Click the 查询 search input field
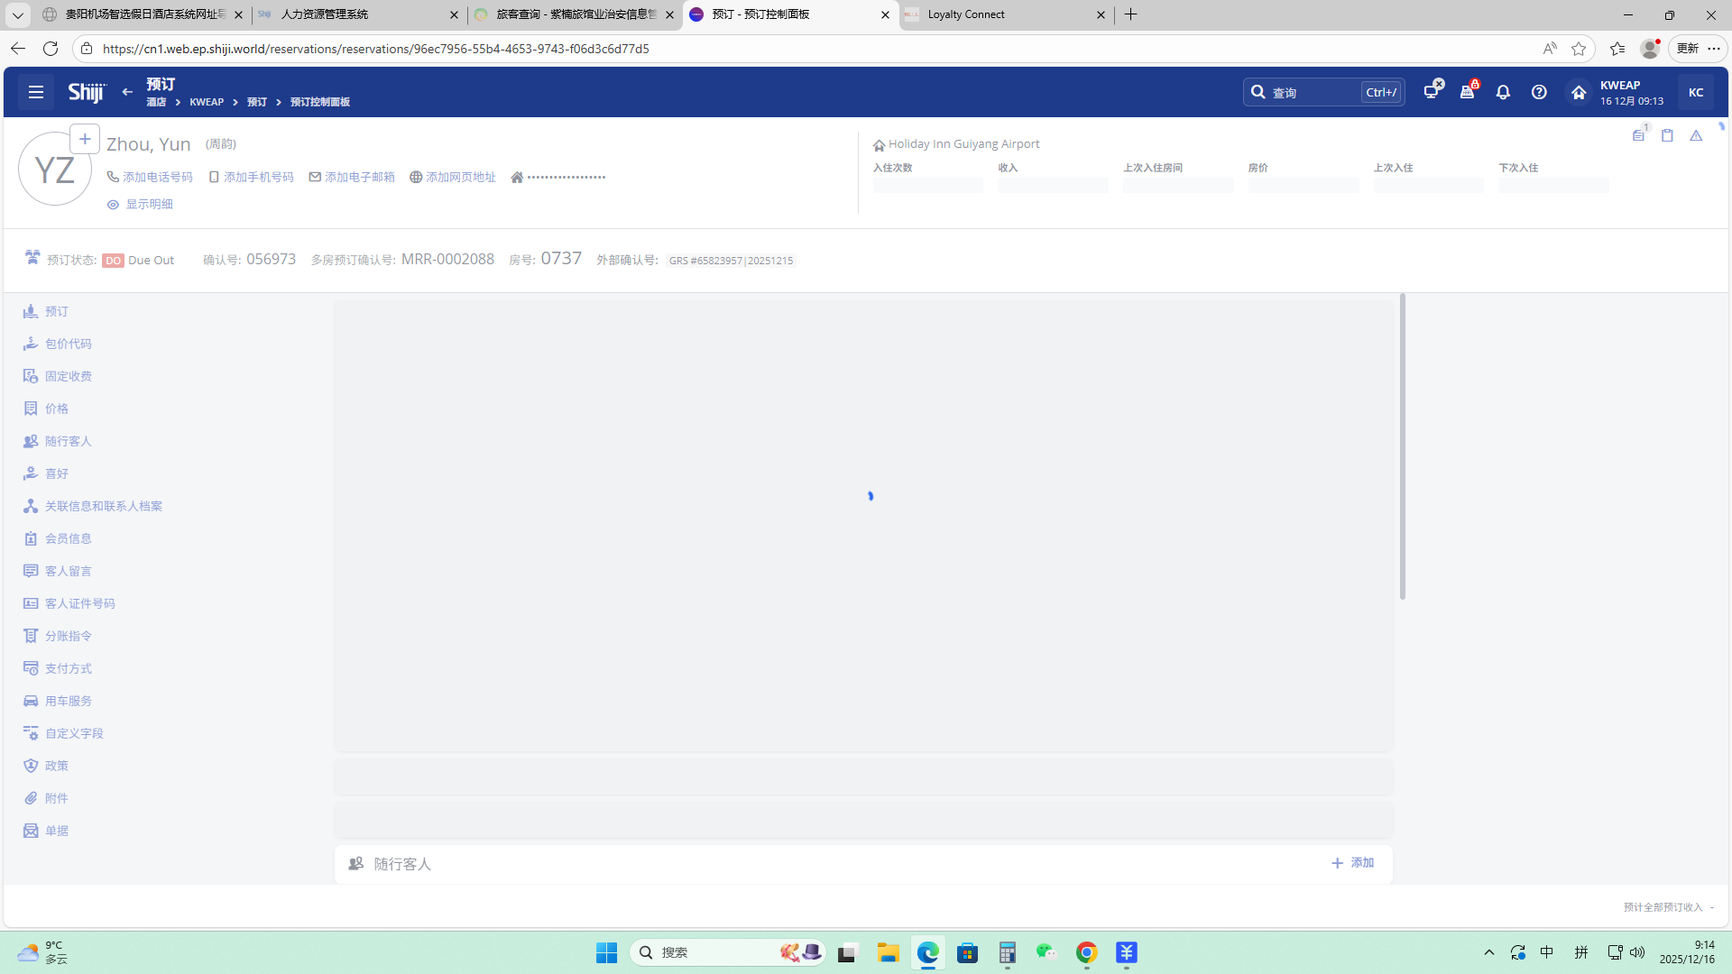The height and width of the screenshot is (974, 1732). coord(1313,92)
